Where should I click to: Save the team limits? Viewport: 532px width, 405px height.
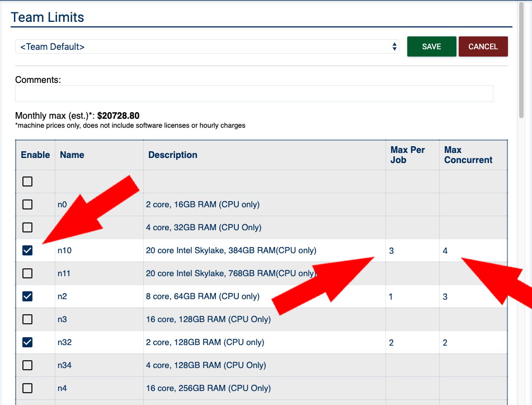(431, 46)
